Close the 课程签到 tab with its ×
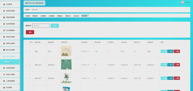 tap(63, 16)
